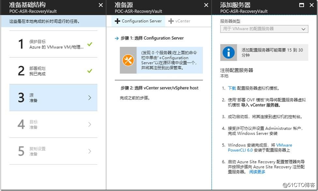Click the blue arrow beside 步骤 1
The height and width of the screenshot is (191, 318).
(x=117, y=38)
